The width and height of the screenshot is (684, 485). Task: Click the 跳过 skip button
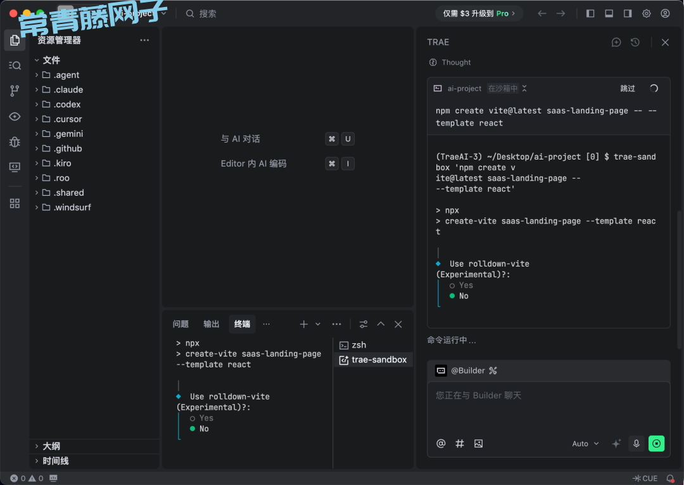click(628, 89)
